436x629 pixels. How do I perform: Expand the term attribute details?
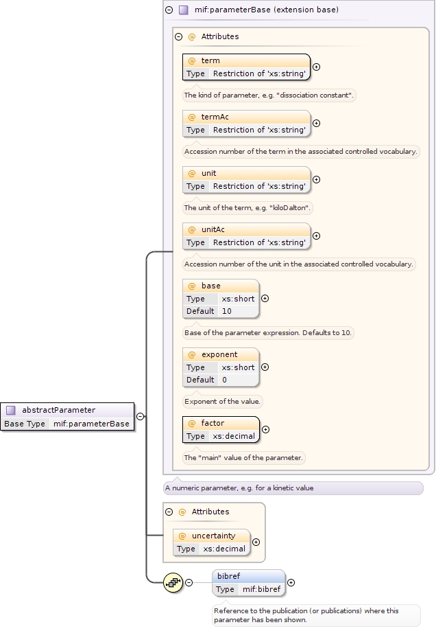tap(316, 67)
